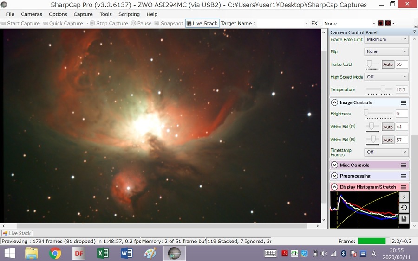Adjust the Turbo USB slider
The height and width of the screenshot is (261, 418).
tap(369, 64)
